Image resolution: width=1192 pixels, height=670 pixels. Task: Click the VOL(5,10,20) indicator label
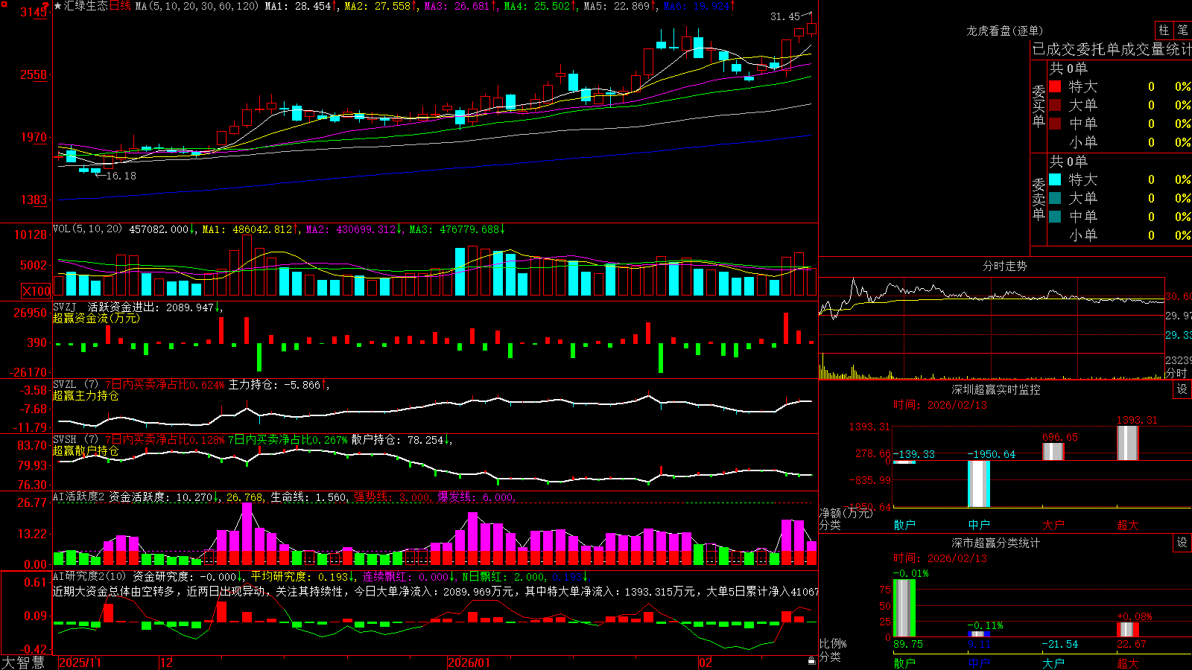(87, 229)
